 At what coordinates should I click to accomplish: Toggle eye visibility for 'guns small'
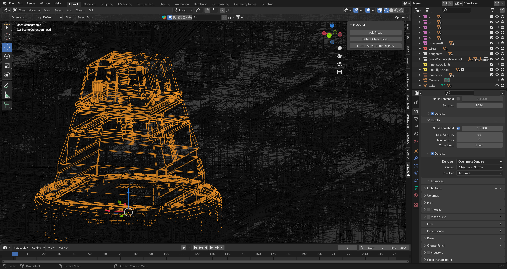497,43
